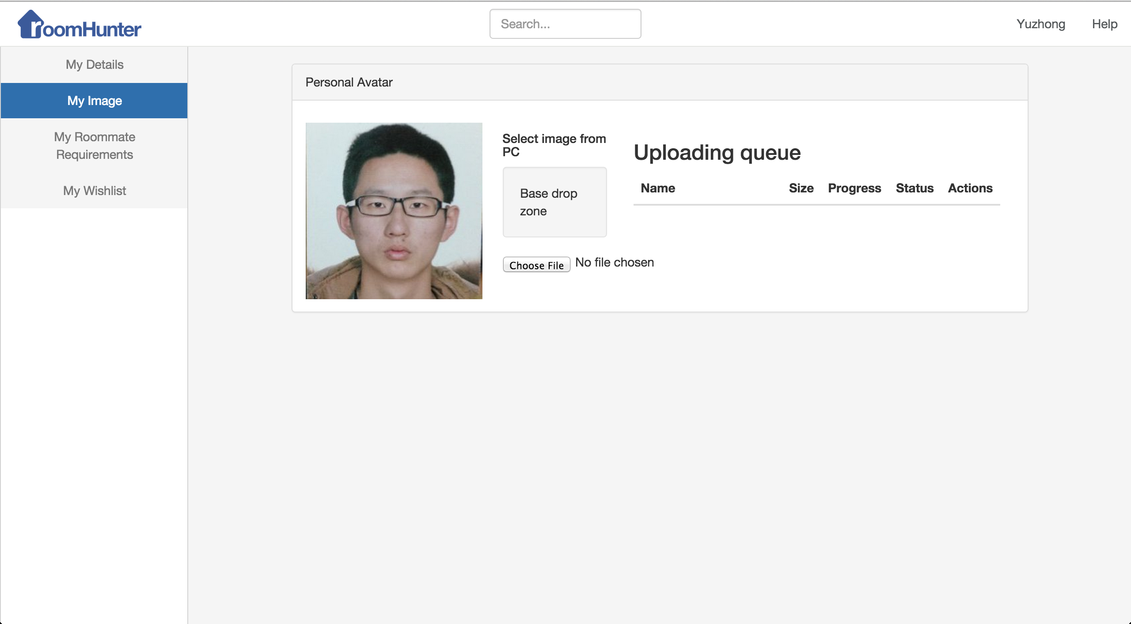Focus the Search input field
The image size is (1131, 624).
[565, 24]
